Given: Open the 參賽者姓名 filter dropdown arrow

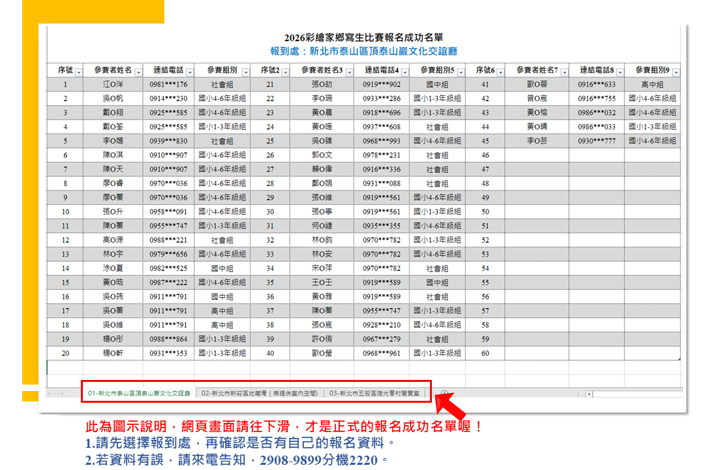Looking at the screenshot, I should [138, 72].
